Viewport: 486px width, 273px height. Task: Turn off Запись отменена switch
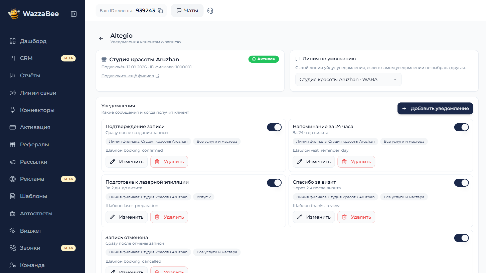click(461, 238)
